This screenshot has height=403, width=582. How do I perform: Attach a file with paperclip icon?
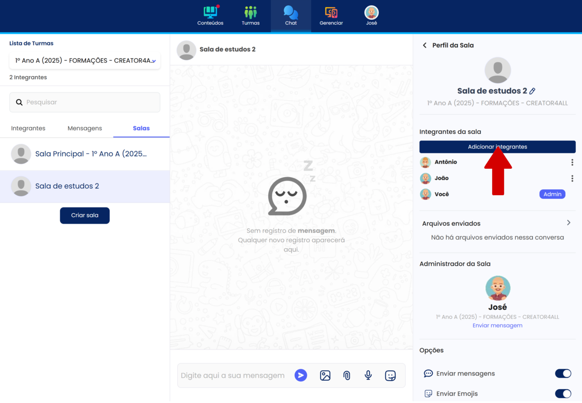347,375
